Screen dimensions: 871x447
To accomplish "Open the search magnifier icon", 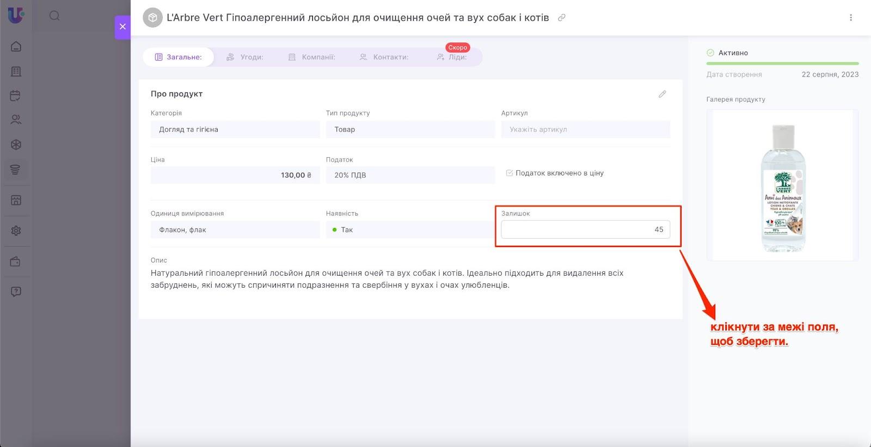I will [x=54, y=16].
